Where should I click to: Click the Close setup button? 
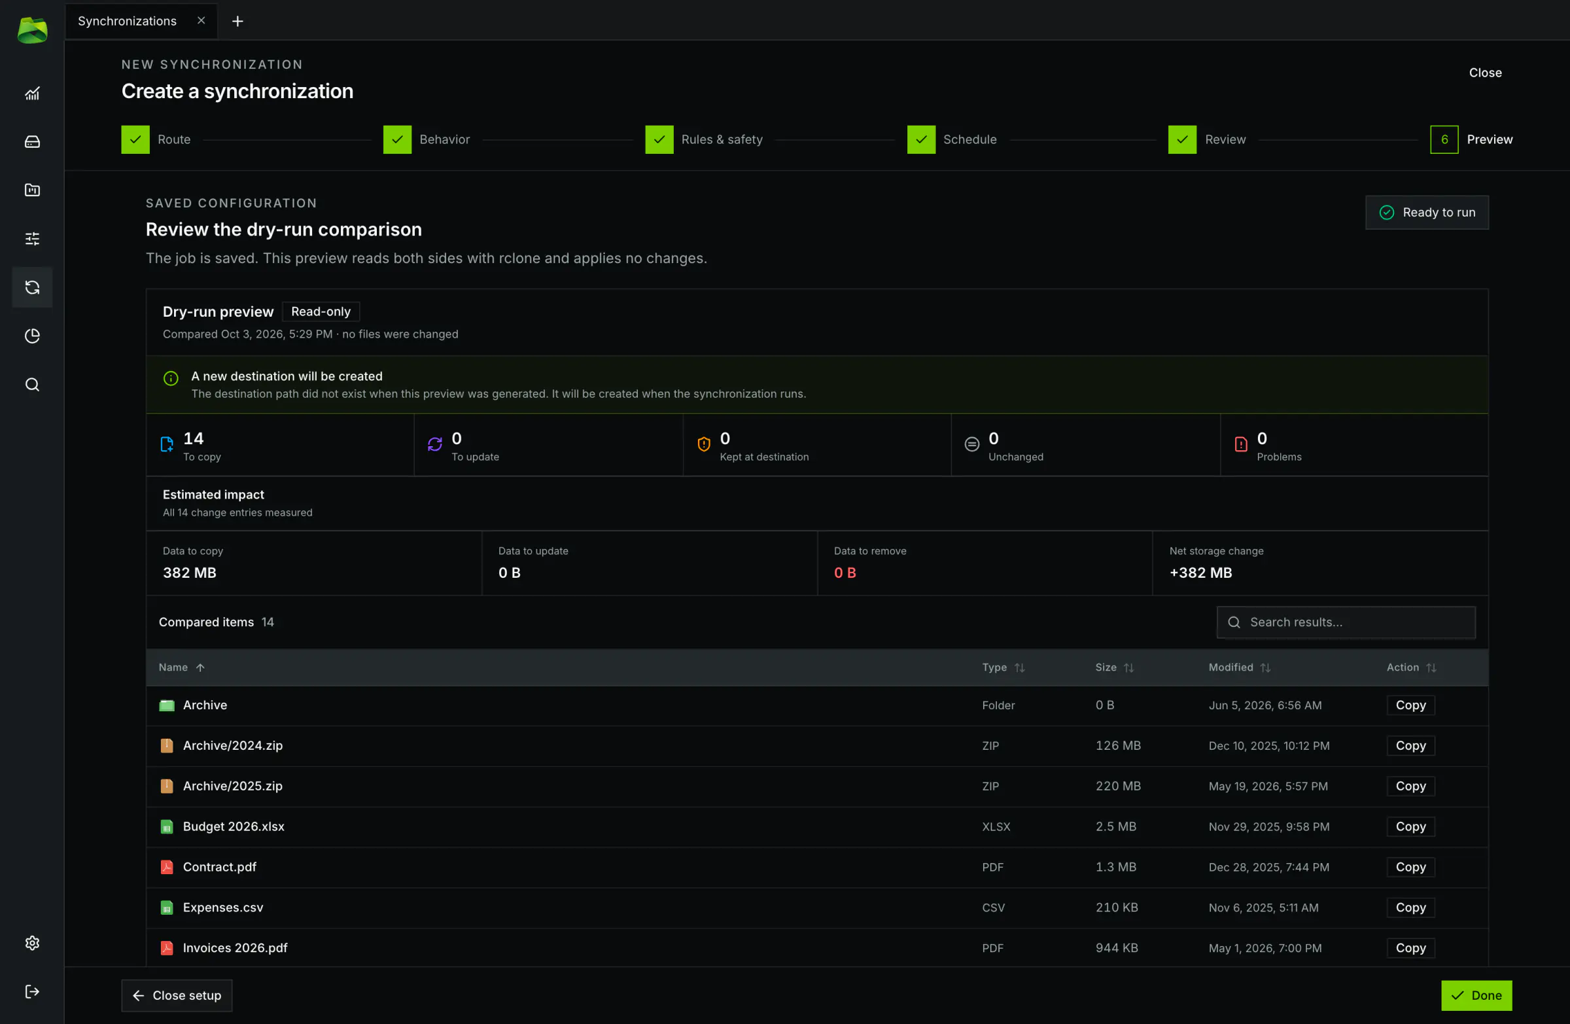pos(177,995)
